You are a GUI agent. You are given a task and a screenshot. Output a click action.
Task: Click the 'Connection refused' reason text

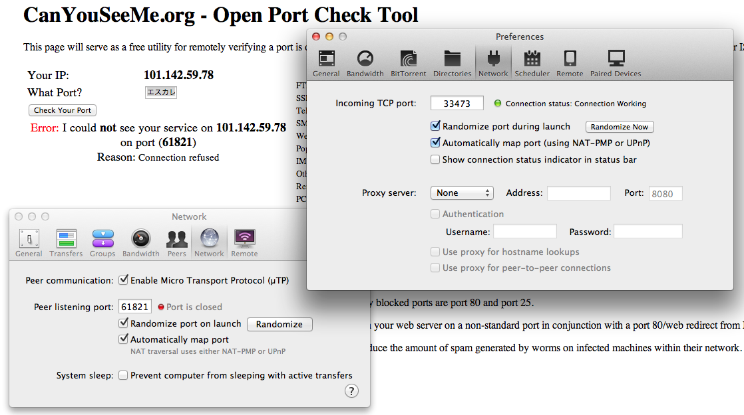point(178,157)
